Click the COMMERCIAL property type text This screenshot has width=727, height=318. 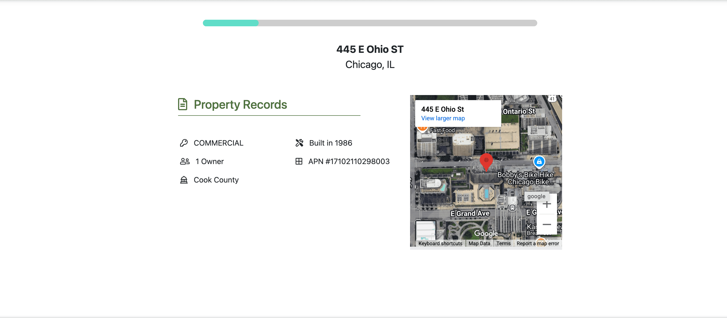point(218,143)
